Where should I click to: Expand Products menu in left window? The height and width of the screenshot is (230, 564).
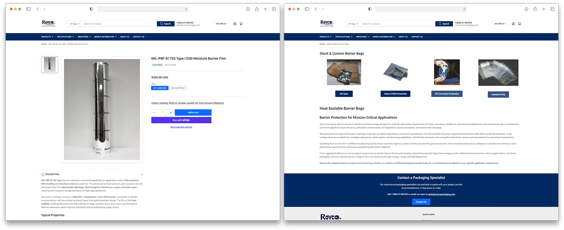47,37
